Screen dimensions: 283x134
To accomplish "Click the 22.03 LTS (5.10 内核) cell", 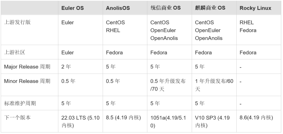I will (x=80, y=122).
